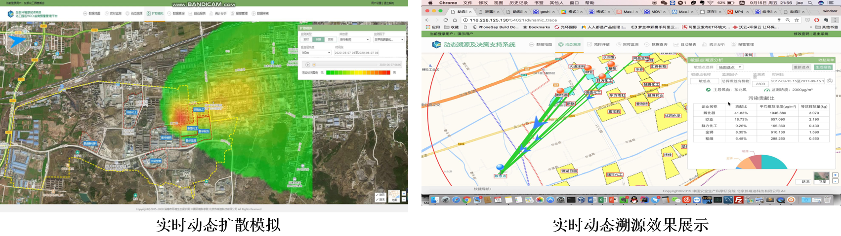Click the Chrome back arrow

(428, 20)
